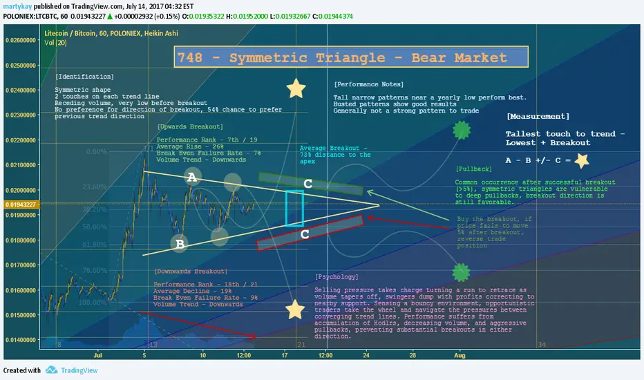Viewport: 644px width, 380px height.
Task: Click the Average Decline - 19% line
Action: [x=192, y=291]
